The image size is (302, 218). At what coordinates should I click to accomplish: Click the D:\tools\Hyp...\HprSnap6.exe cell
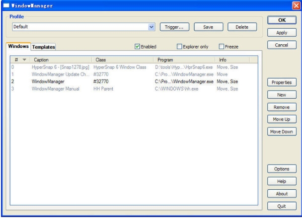pos(184,67)
